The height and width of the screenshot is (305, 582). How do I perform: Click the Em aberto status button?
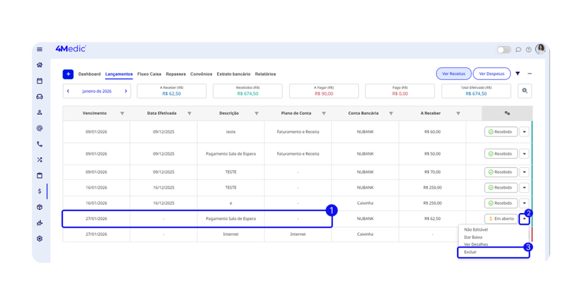click(501, 219)
